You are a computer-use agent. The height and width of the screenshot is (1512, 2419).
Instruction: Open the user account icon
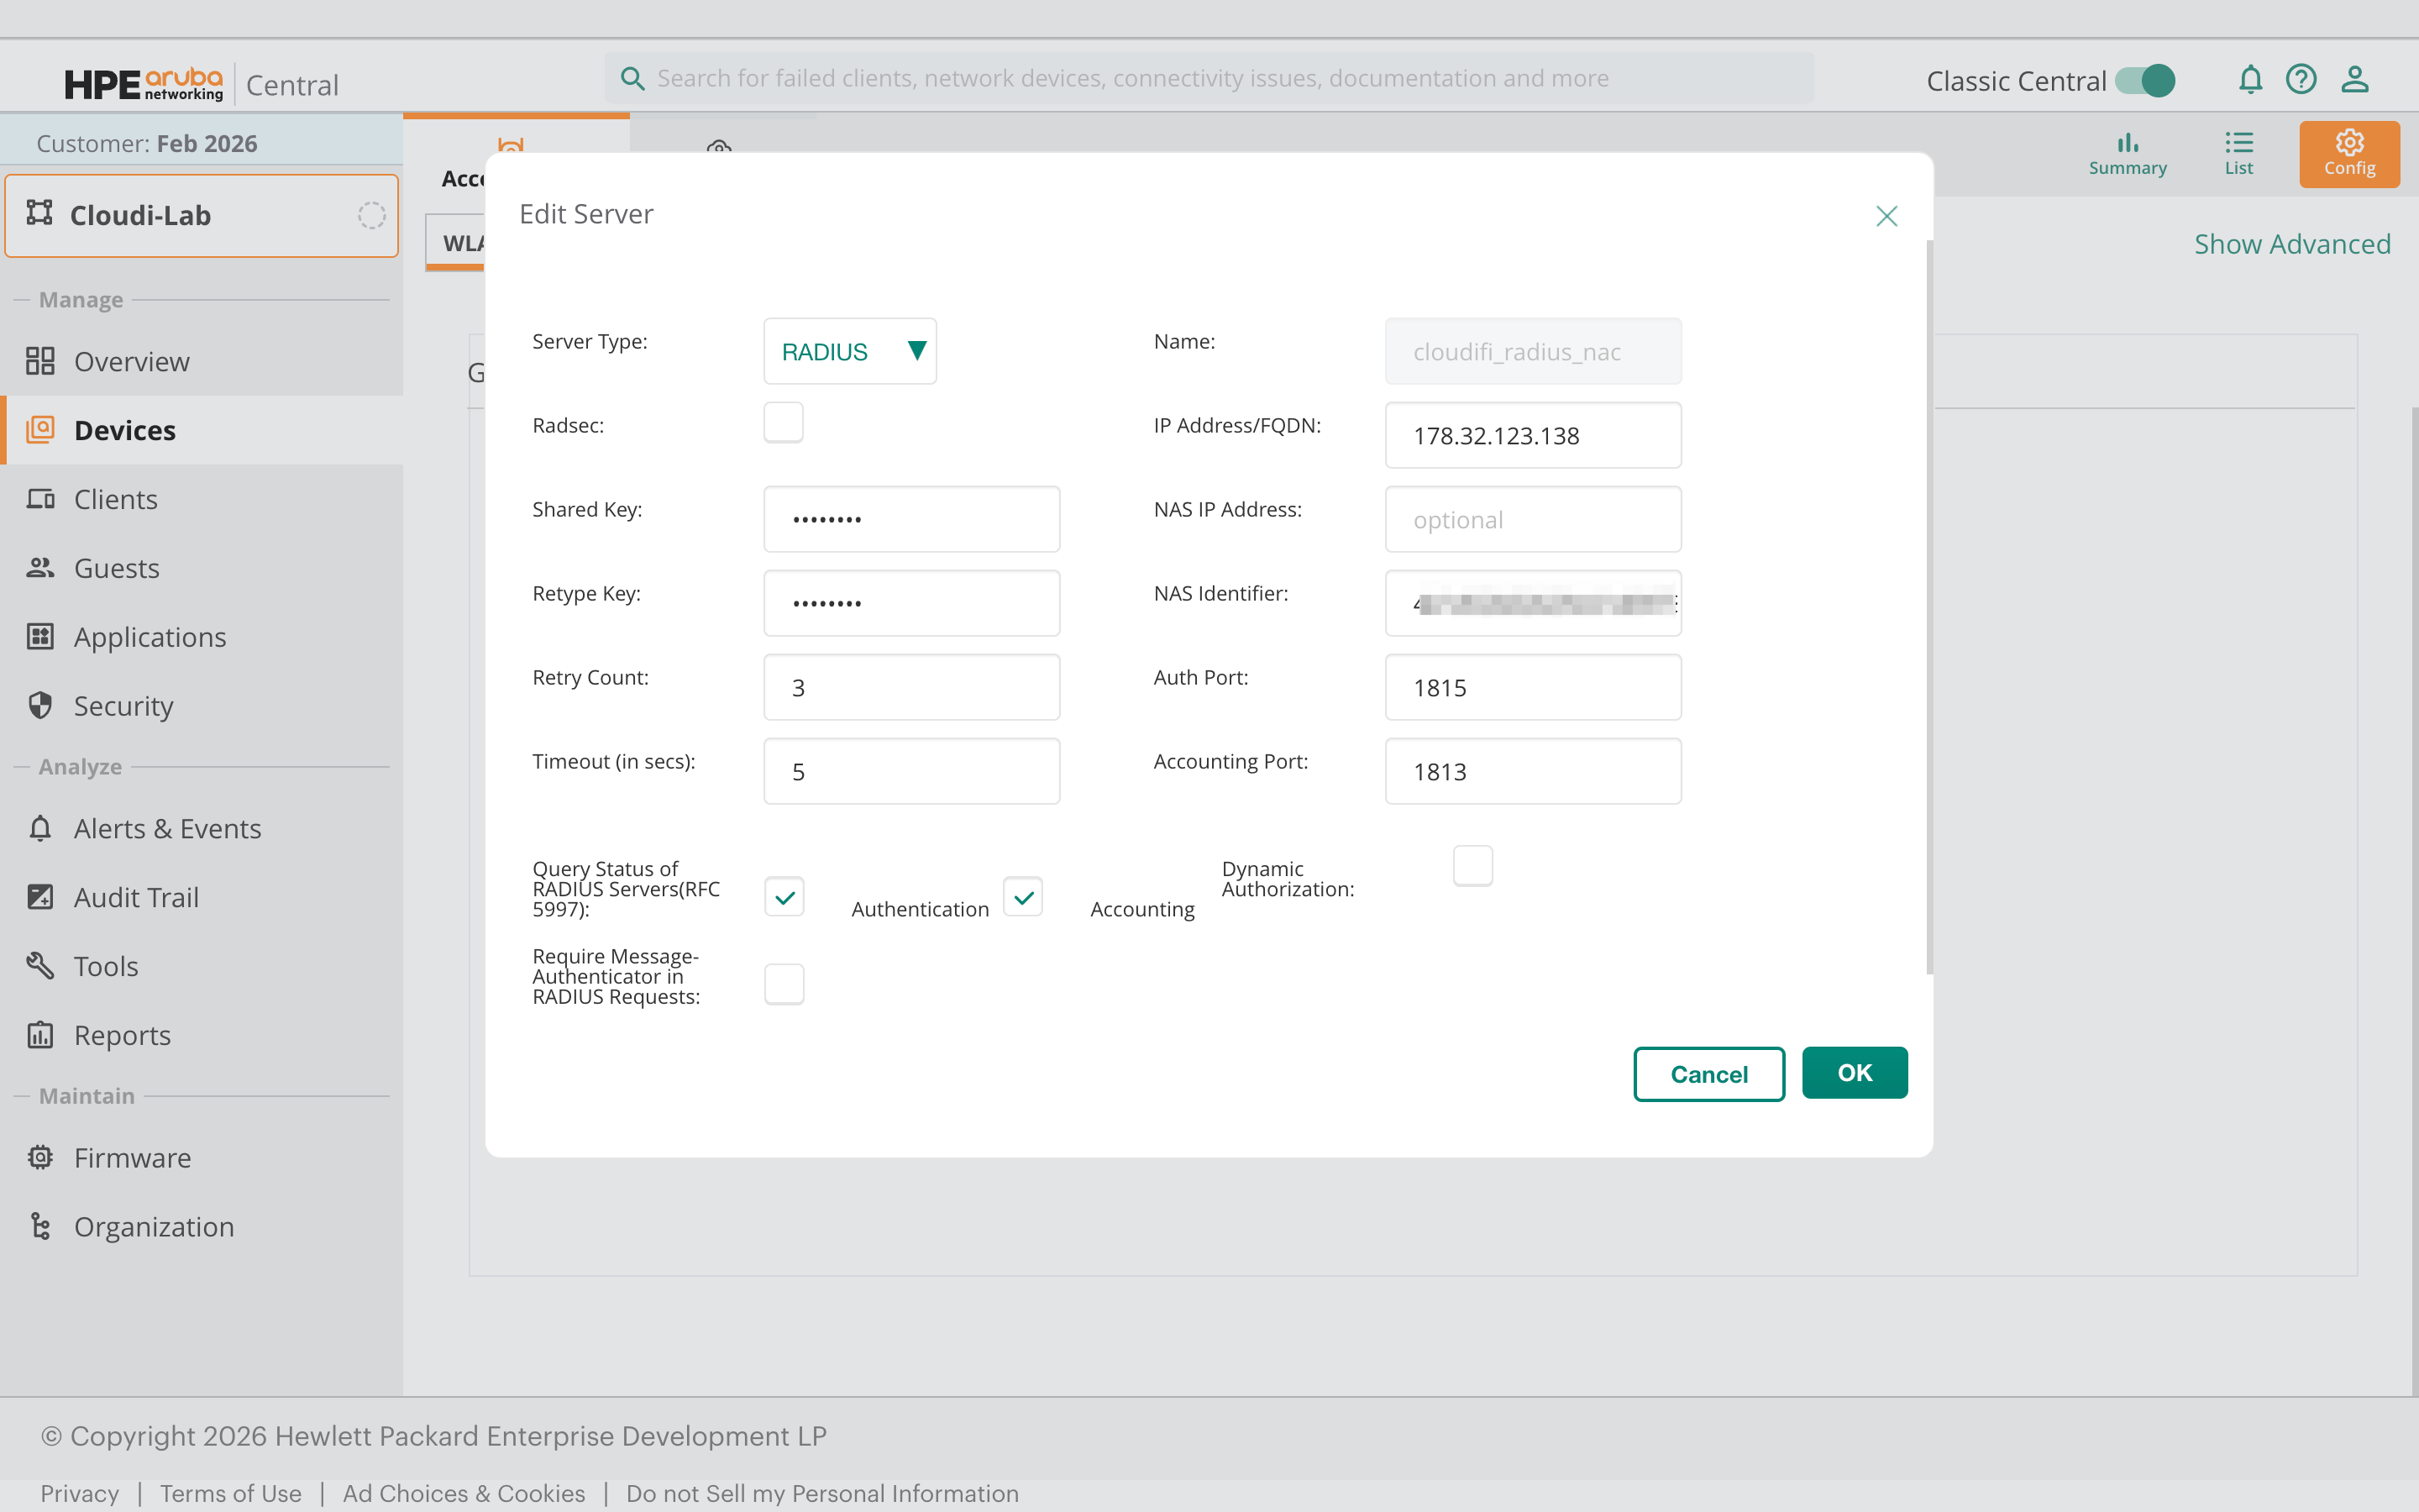pyautogui.click(x=2354, y=79)
